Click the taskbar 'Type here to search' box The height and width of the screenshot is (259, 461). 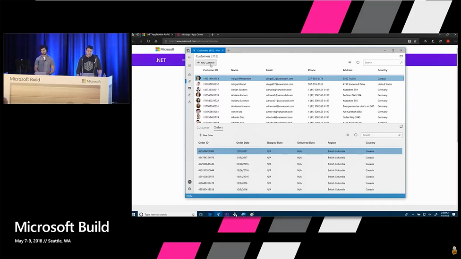click(x=167, y=214)
